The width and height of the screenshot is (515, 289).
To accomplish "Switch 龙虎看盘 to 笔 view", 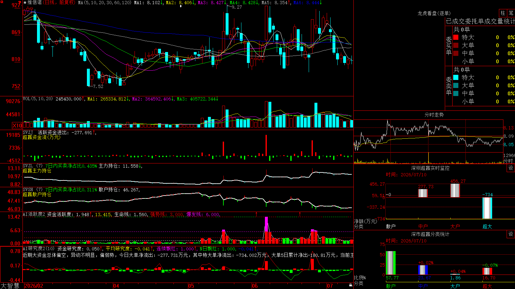I will pyautogui.click(x=511, y=13).
